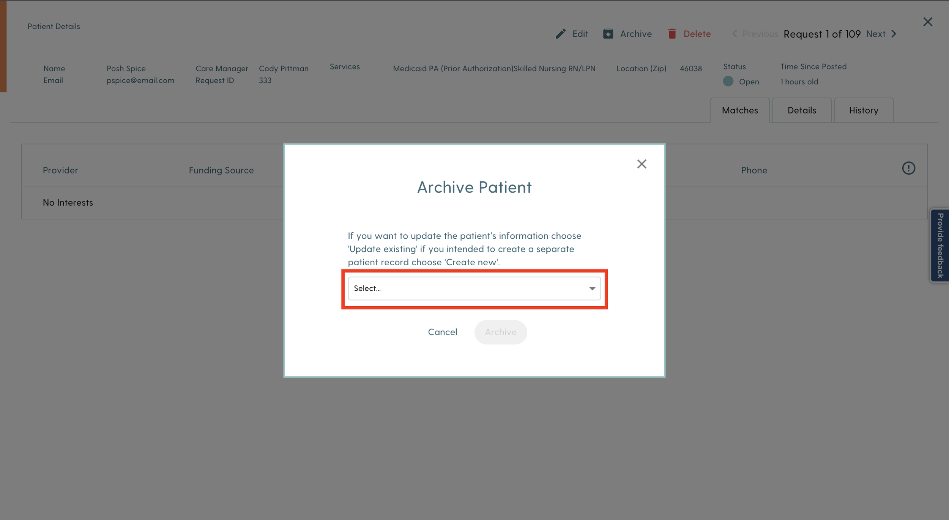
Task: Click the dropdown caret arrow
Action: pyautogui.click(x=592, y=289)
